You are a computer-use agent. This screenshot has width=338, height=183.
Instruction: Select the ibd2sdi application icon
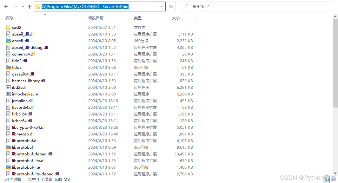point(8,88)
